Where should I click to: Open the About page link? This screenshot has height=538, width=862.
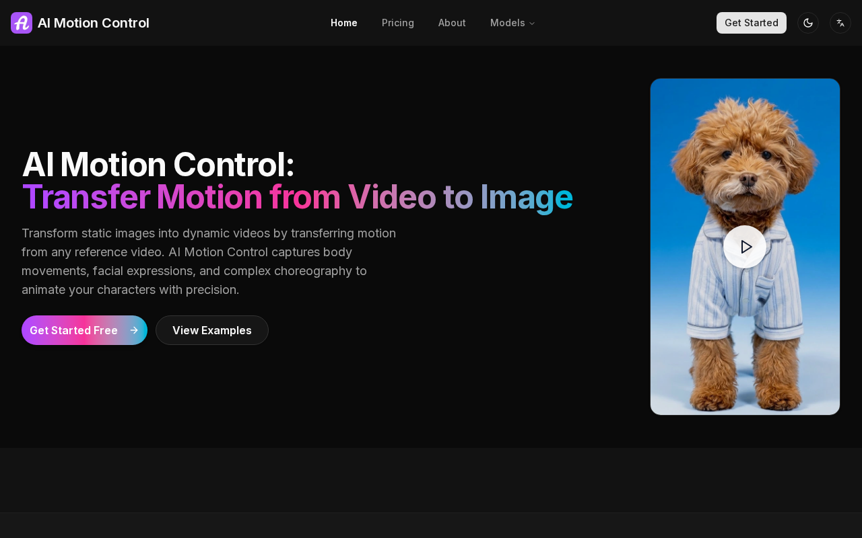452,23
